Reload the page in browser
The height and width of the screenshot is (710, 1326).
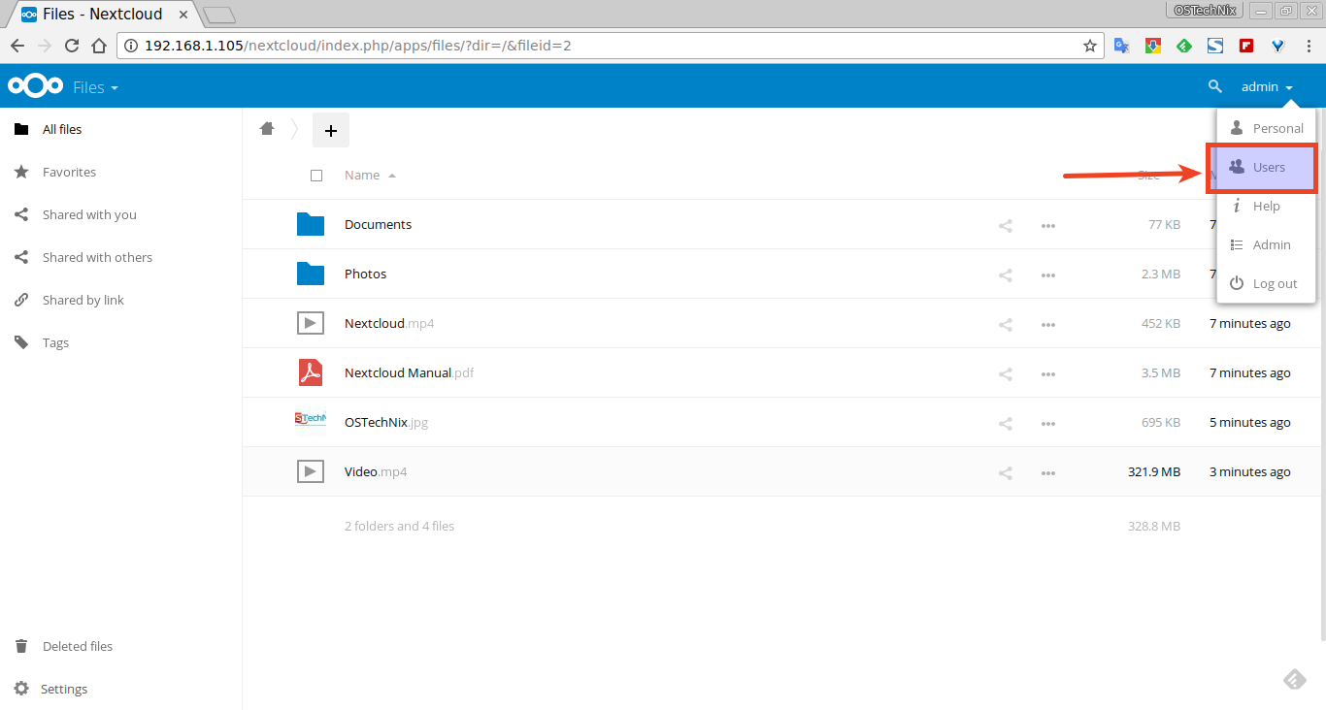tap(72, 46)
